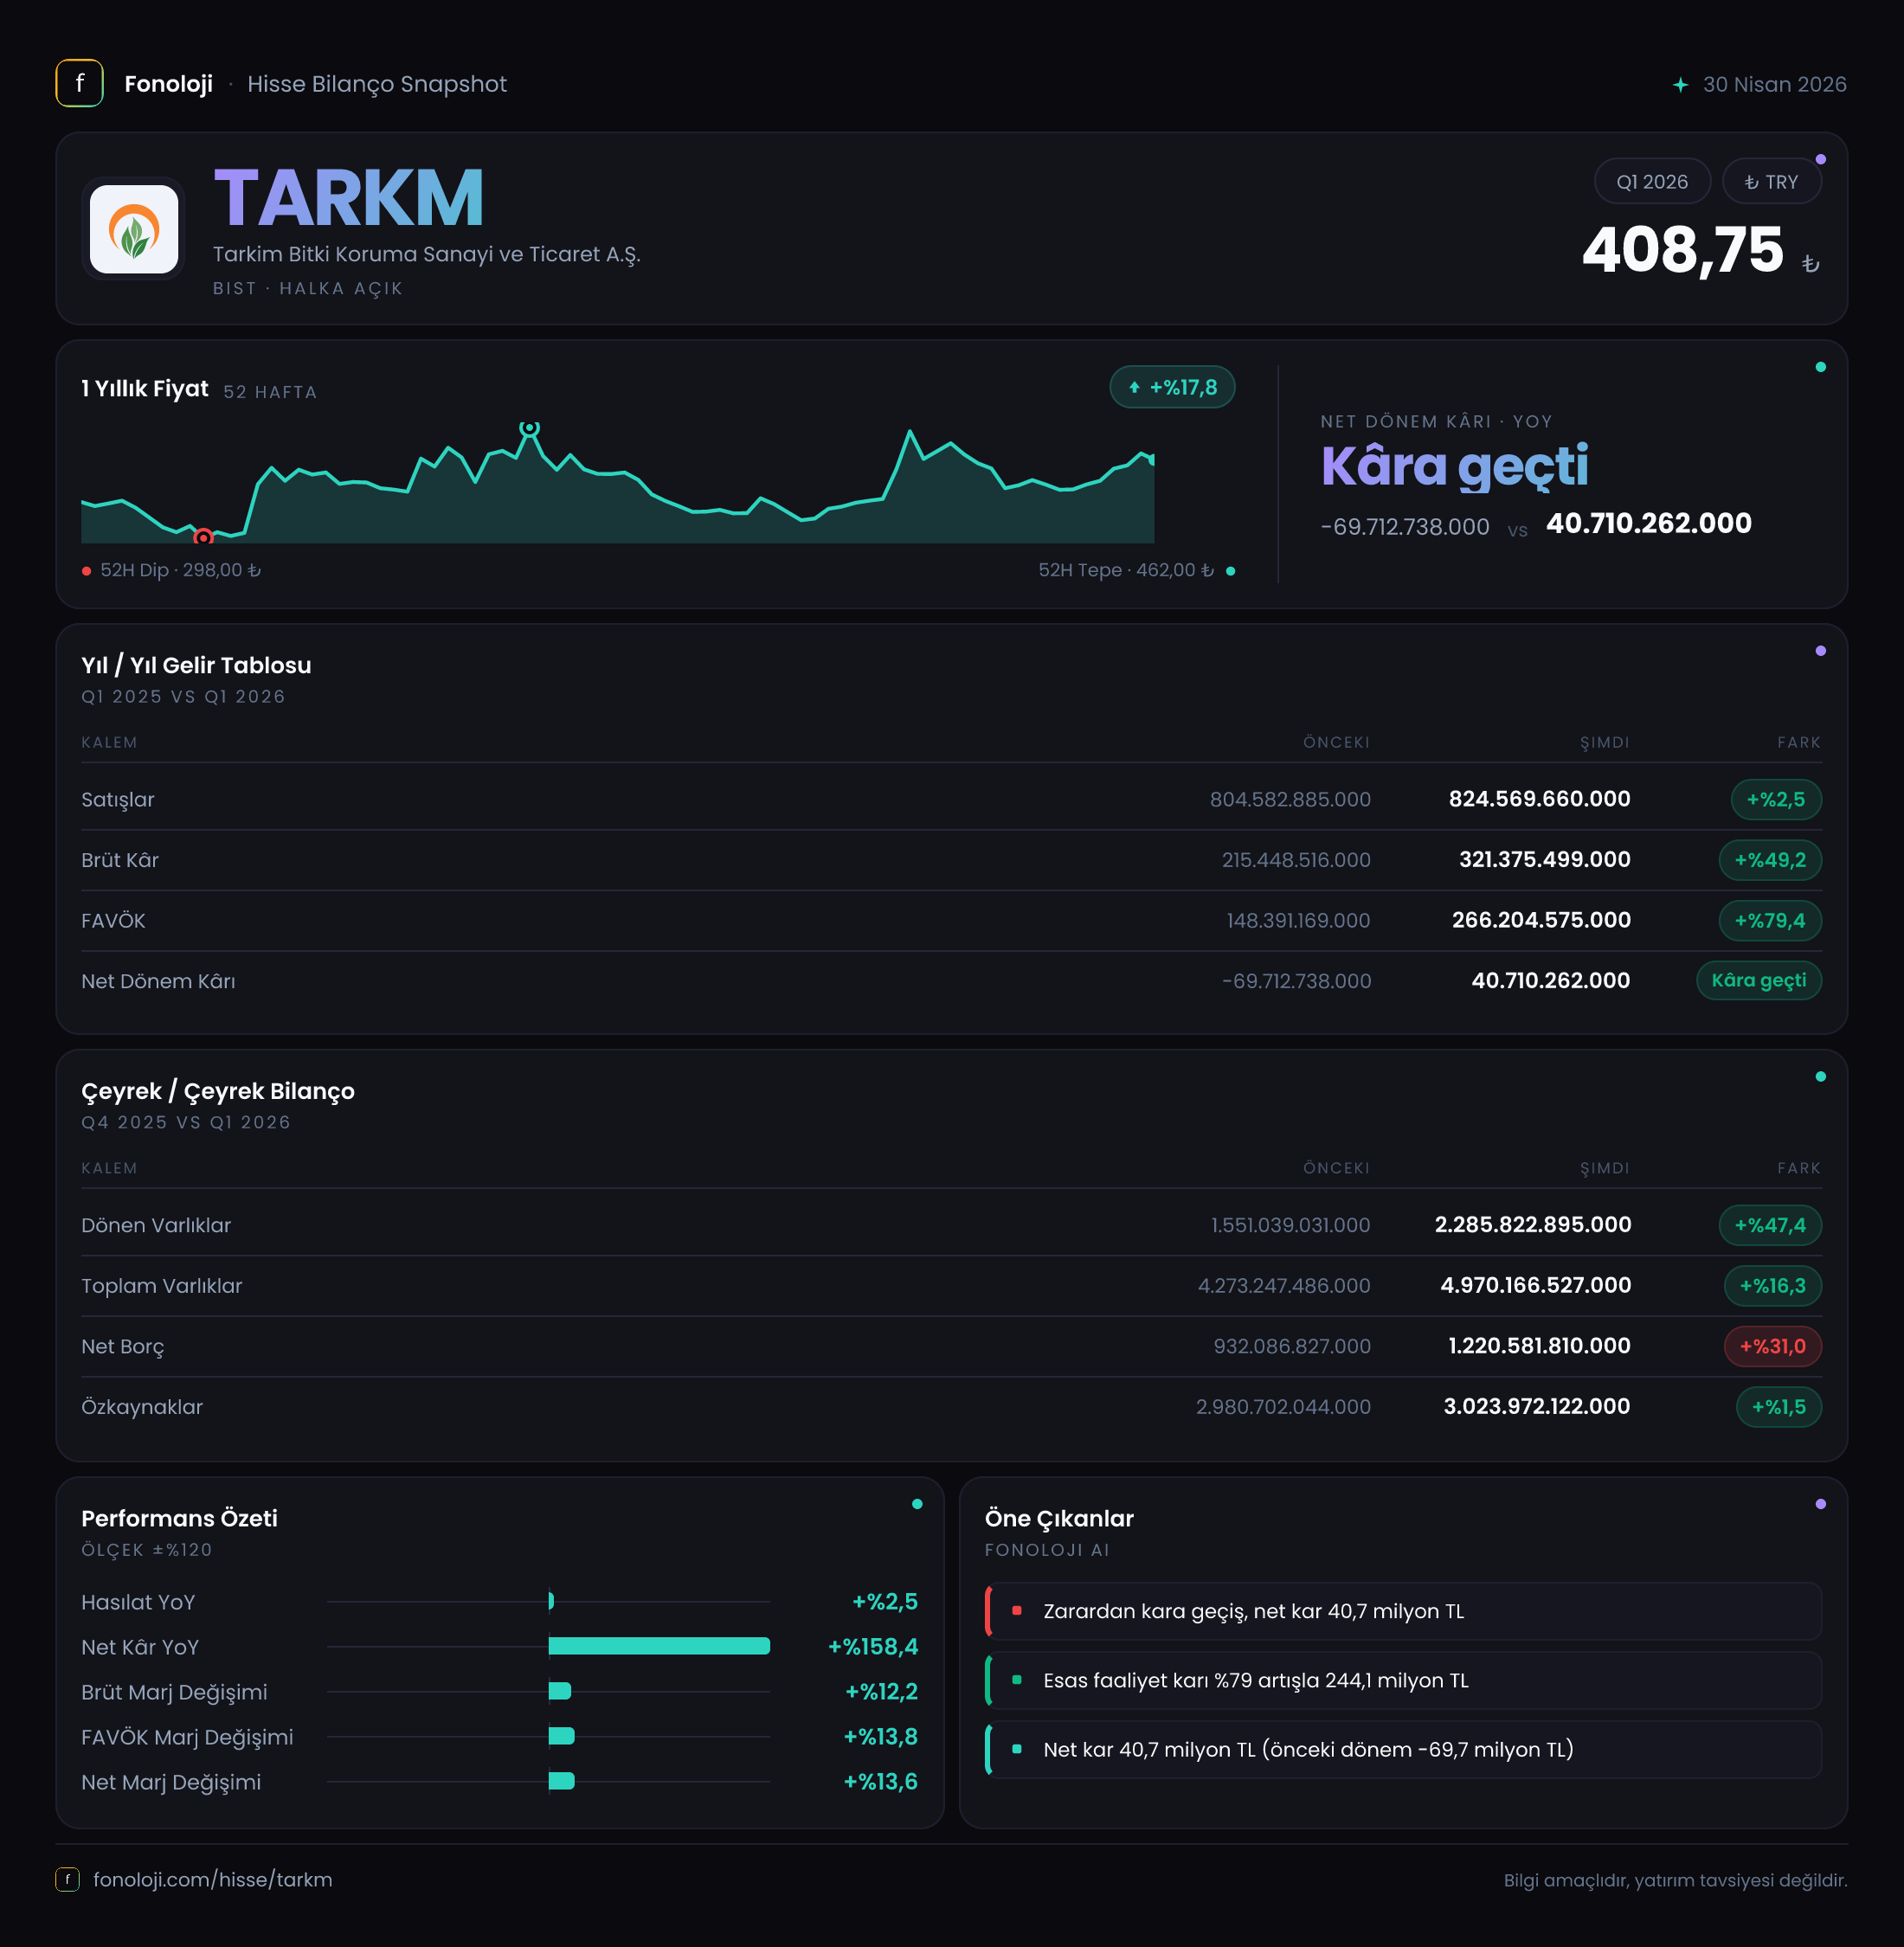Click the "Performans Özeti" heading

(179, 1518)
